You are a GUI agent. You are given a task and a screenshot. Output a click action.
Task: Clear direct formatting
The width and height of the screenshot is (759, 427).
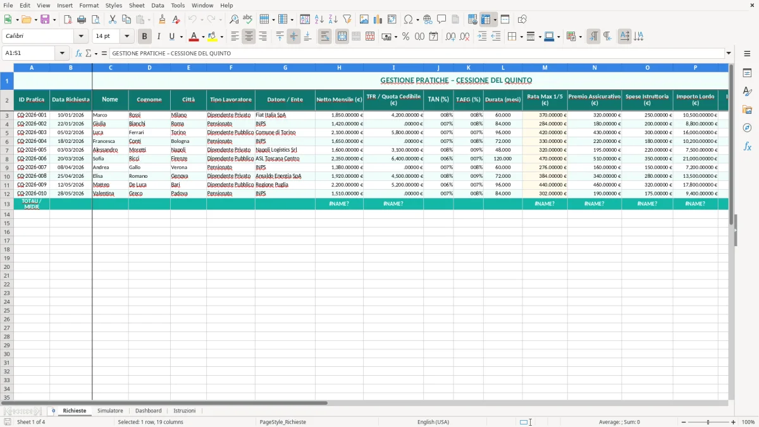[x=176, y=20]
